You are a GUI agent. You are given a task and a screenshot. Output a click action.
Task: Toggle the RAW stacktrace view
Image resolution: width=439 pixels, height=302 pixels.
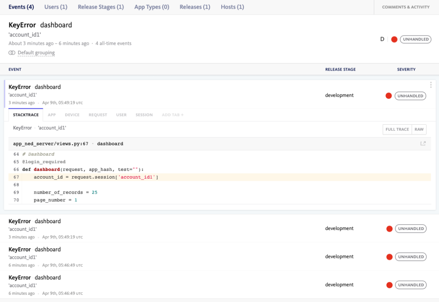pos(419,129)
